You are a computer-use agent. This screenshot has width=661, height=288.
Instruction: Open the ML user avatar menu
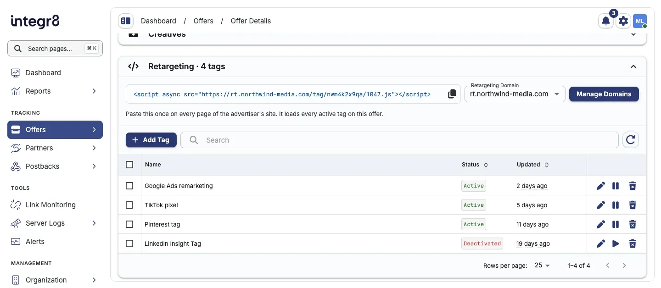639,21
